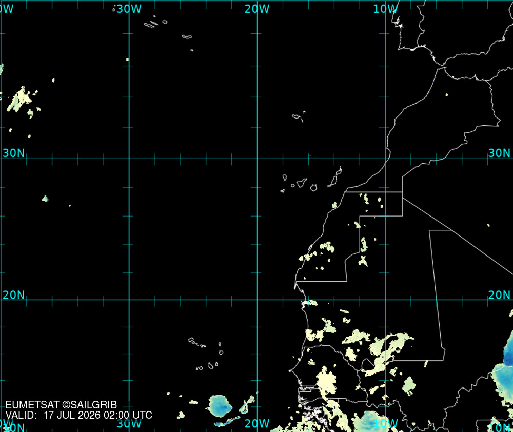Image resolution: width=513 pixels, height=432 pixels.
Task: Click the '20W' label at bottom
Action: (257, 423)
